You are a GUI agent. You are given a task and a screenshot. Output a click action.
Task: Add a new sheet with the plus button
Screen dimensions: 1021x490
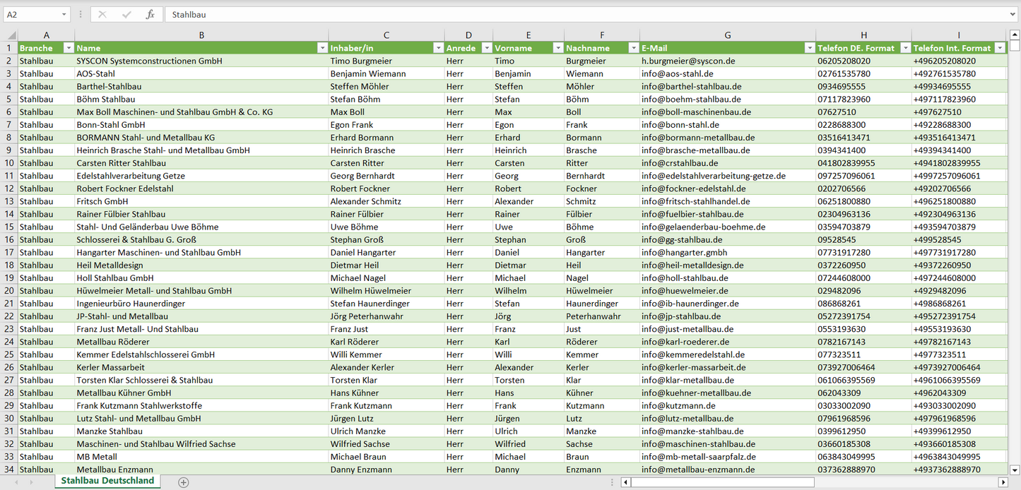coord(184,482)
